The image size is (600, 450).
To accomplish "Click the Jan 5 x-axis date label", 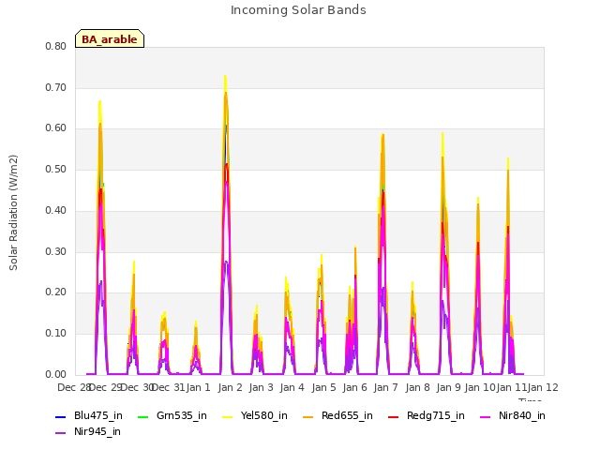I will 324,387.
